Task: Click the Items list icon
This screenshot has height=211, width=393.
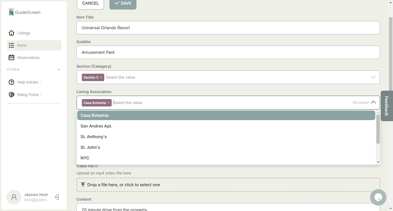Action: click(x=12, y=45)
